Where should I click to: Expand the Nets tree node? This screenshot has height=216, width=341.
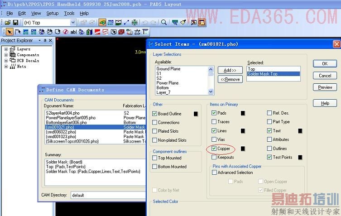(6, 67)
